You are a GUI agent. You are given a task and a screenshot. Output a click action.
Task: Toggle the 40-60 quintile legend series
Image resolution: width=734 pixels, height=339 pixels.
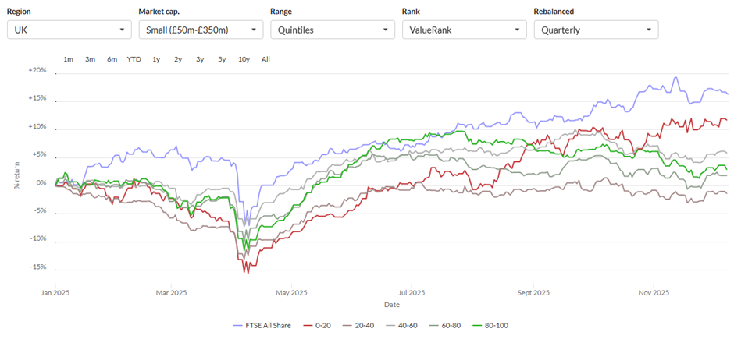click(403, 326)
